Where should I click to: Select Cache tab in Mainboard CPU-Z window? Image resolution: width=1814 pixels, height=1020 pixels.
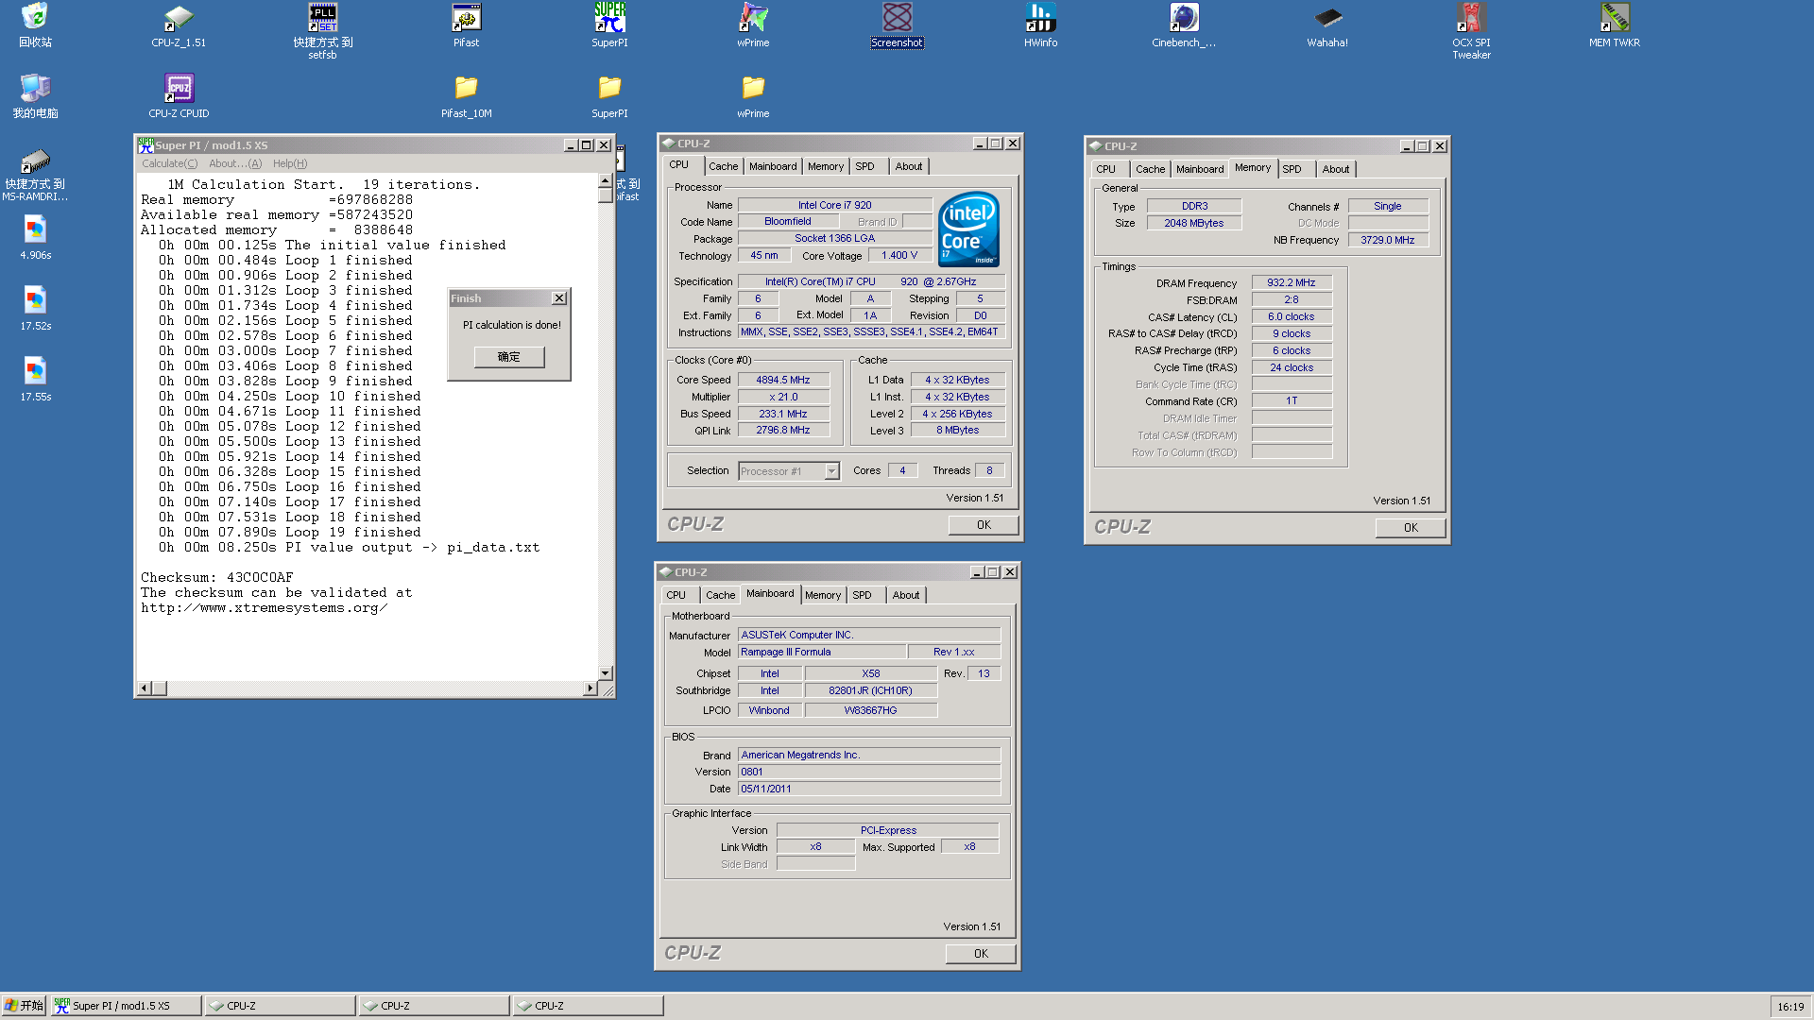tap(721, 595)
